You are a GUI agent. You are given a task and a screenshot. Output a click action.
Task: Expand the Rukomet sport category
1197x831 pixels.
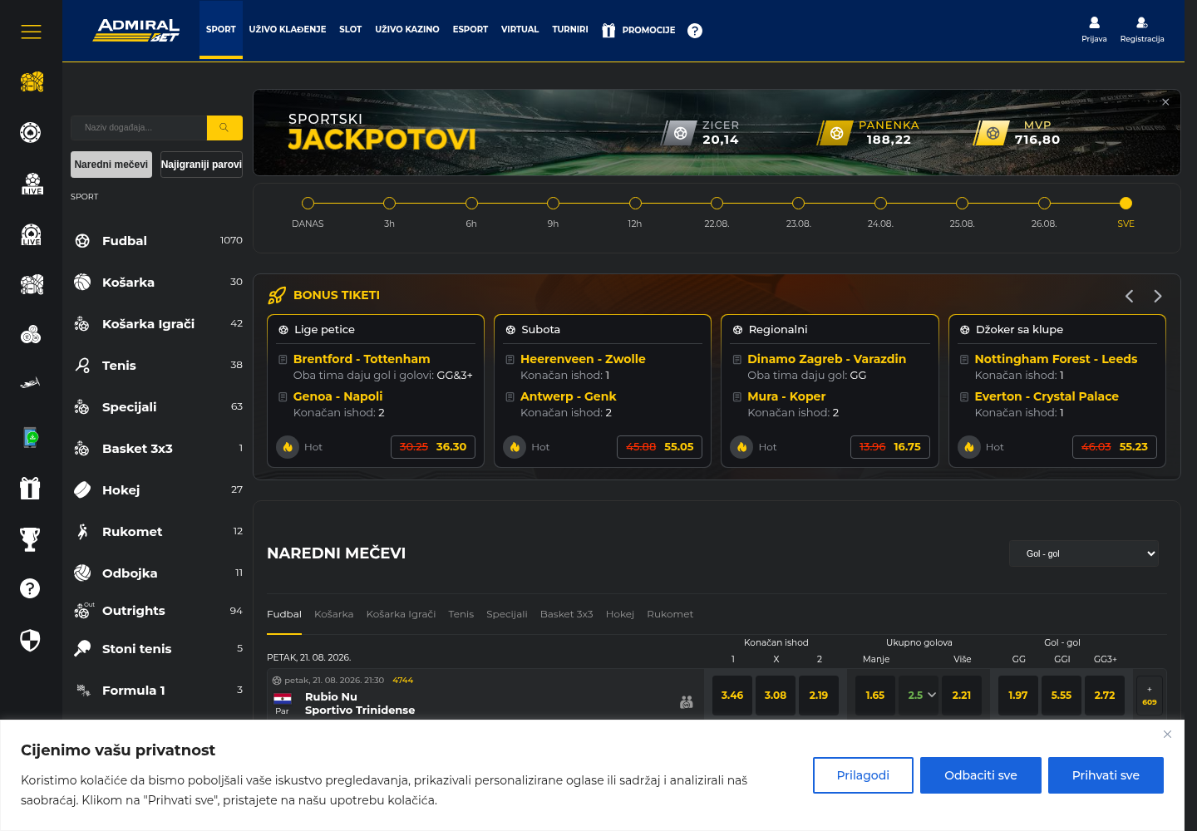click(157, 532)
